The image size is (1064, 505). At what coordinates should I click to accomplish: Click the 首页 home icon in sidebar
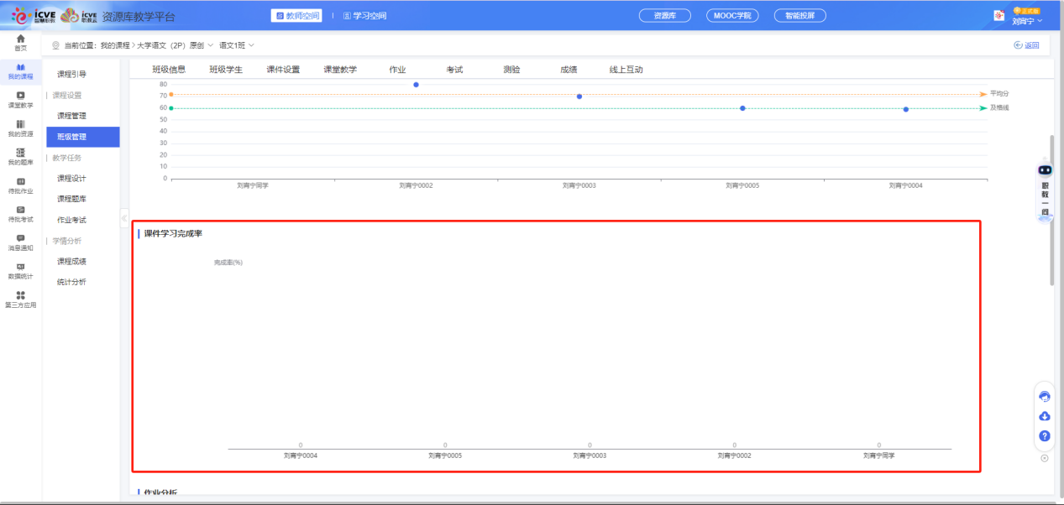coord(20,42)
